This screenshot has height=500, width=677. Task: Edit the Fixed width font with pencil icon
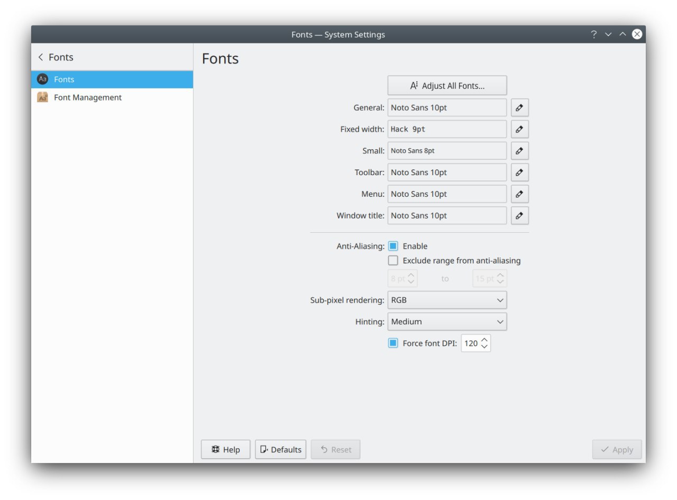(x=519, y=129)
